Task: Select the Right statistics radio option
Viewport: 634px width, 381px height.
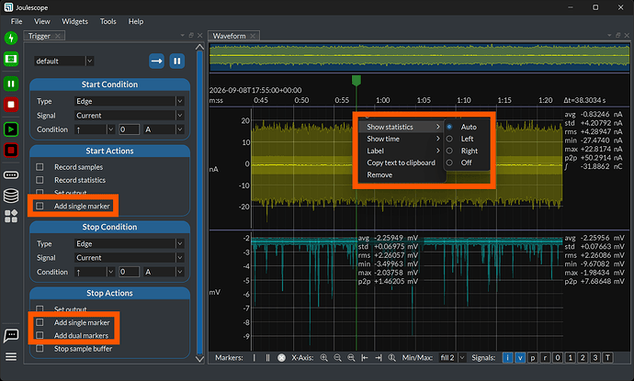Action: (449, 151)
